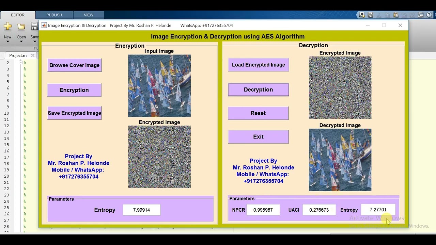
Task: Click the Decrypted Image sailboat picture
Action: point(340,160)
